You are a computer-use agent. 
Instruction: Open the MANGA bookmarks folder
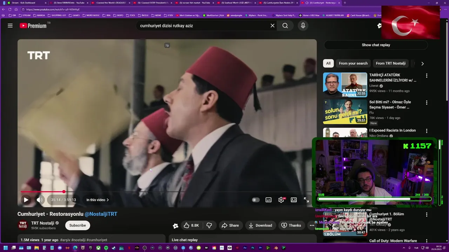[x=39, y=15]
